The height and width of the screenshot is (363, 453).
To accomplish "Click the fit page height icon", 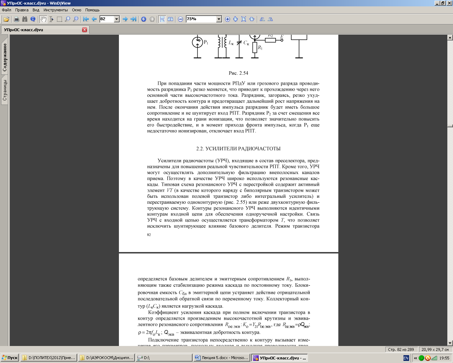I will [x=235, y=19].
